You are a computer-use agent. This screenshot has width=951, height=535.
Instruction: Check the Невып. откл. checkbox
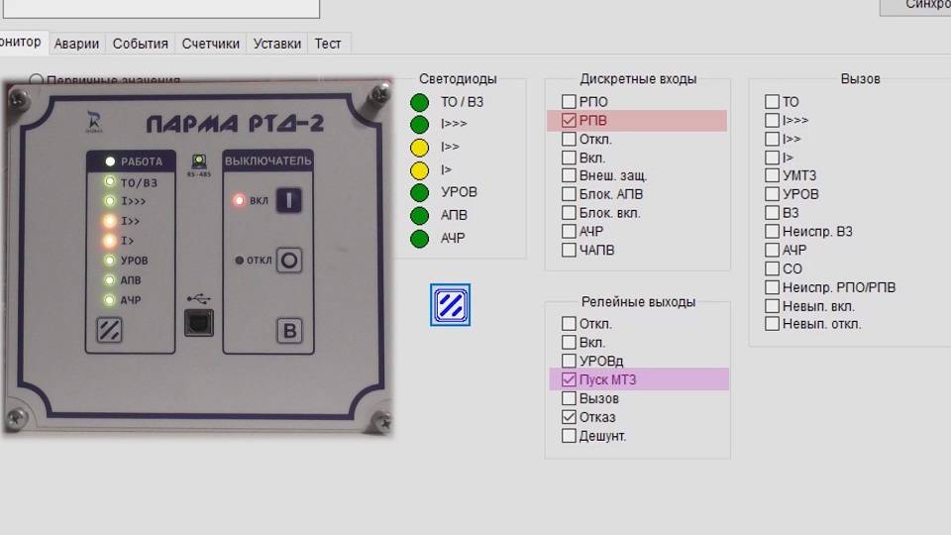click(x=772, y=324)
